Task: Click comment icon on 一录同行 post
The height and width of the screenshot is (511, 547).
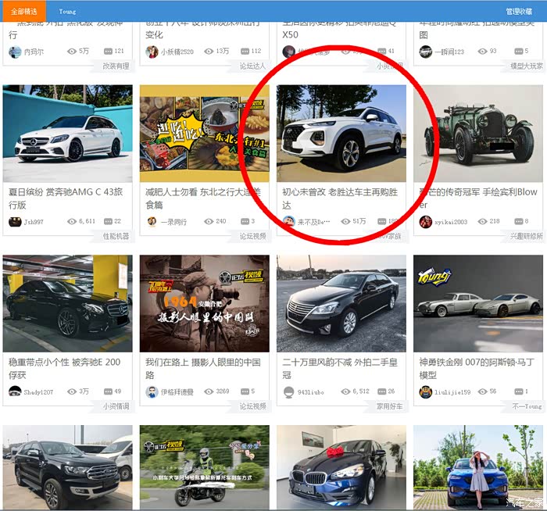Action: 245,221
